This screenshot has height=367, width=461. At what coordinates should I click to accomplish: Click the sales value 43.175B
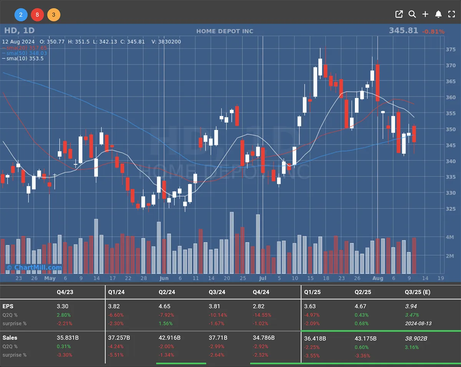[x=366, y=339]
